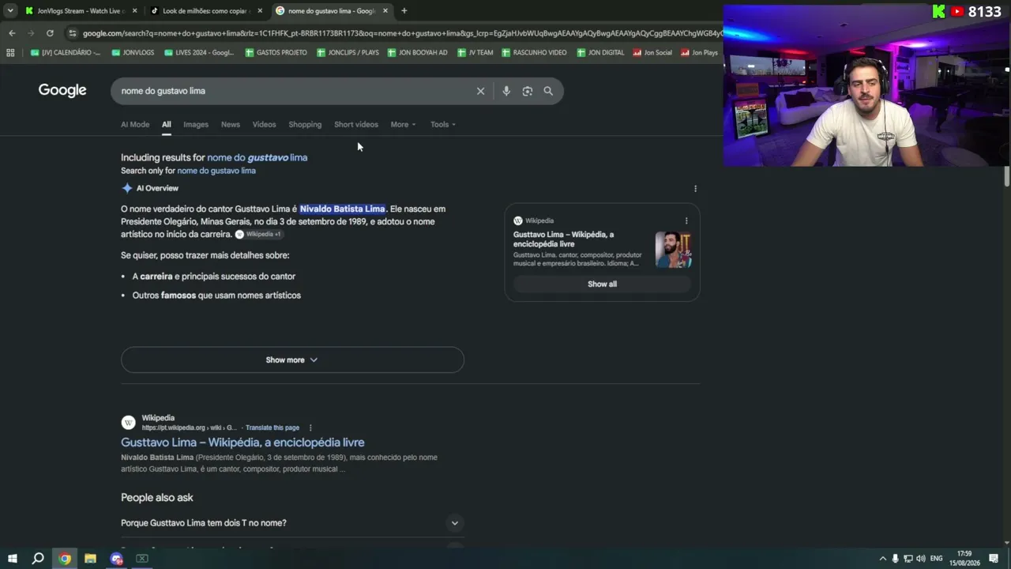Open File Explorer from the taskbar

point(90,559)
